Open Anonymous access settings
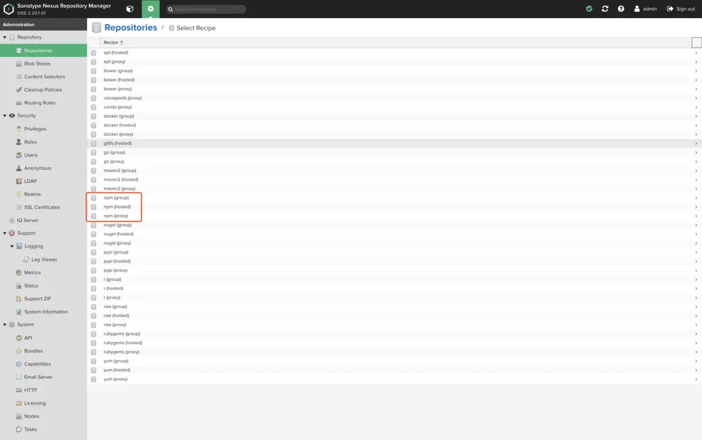 click(44, 168)
